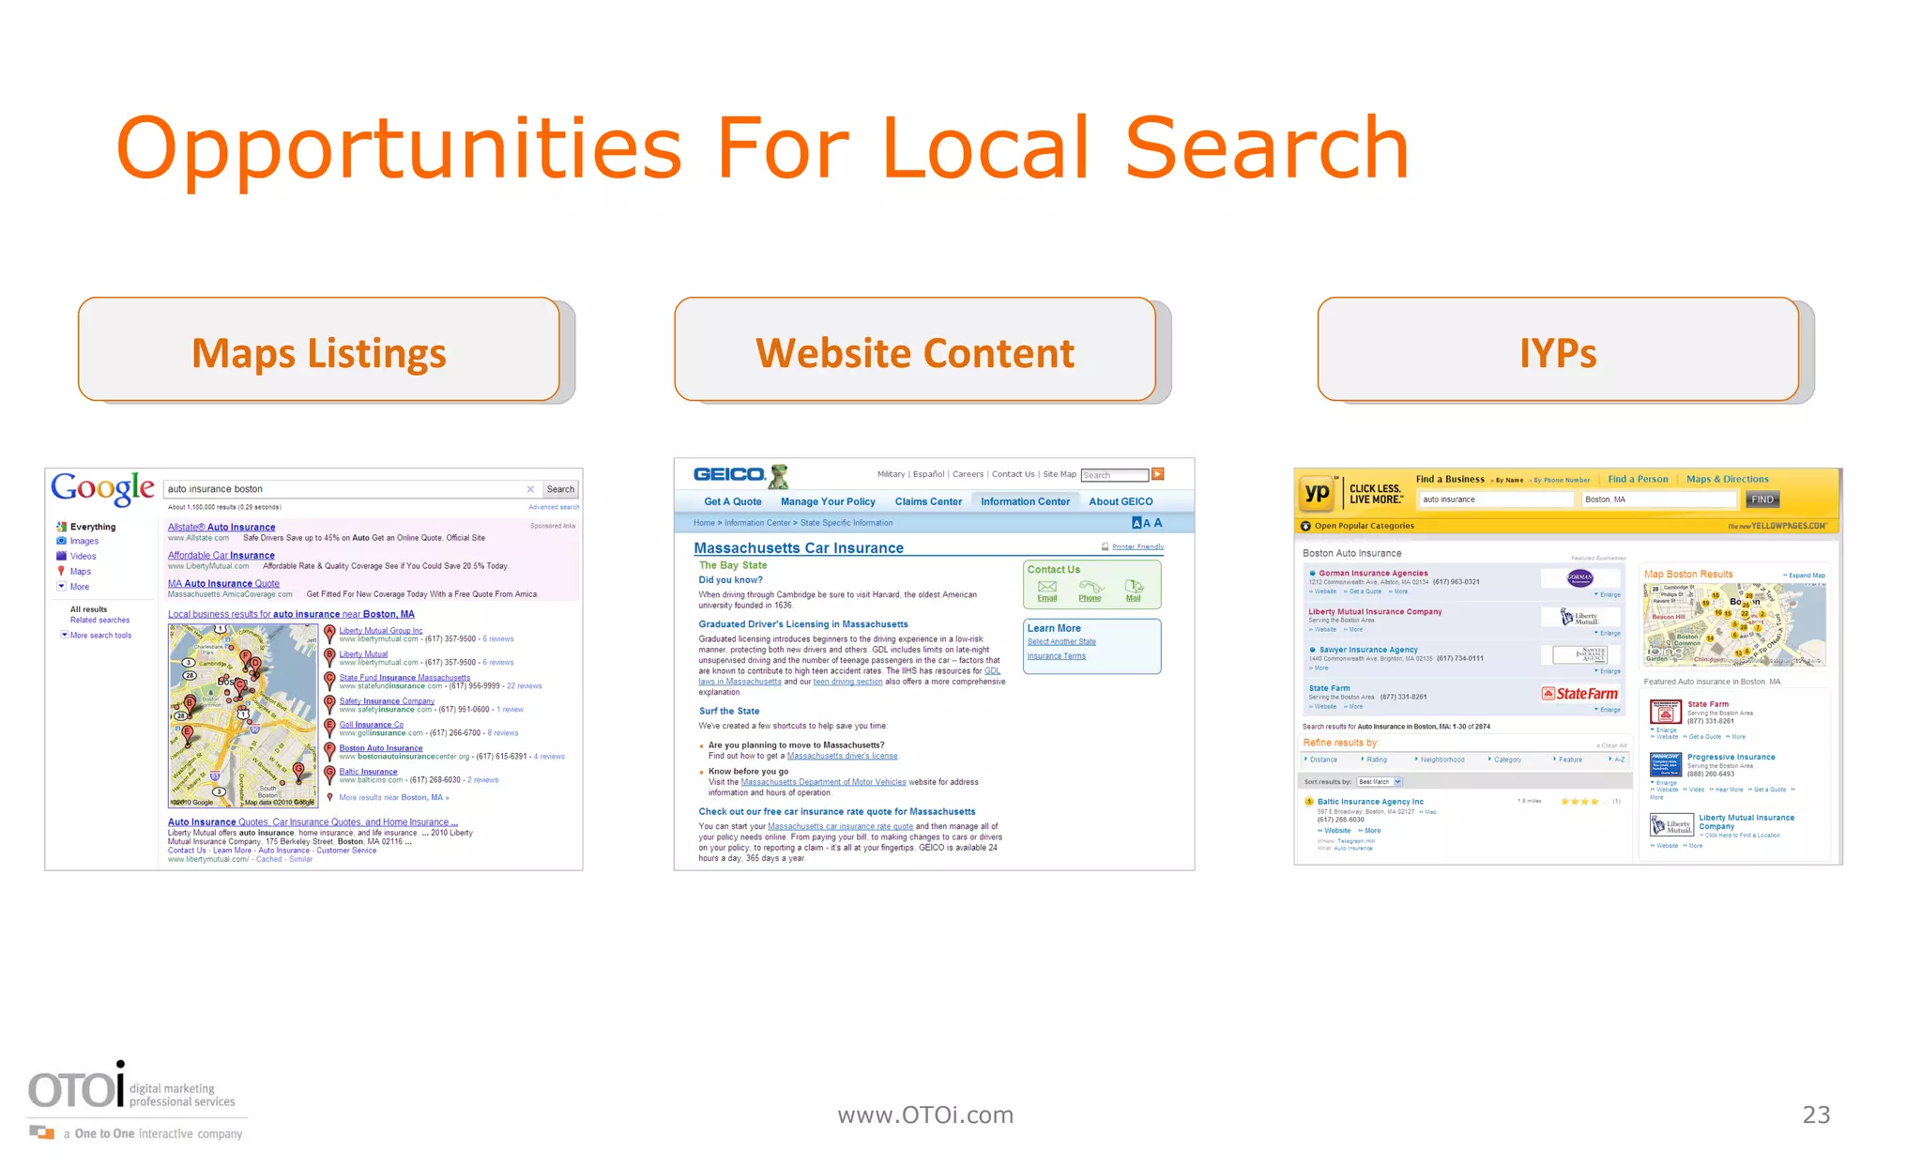Click More results near Boston, MA link
The width and height of the screenshot is (1922, 1167).
pyautogui.click(x=394, y=798)
